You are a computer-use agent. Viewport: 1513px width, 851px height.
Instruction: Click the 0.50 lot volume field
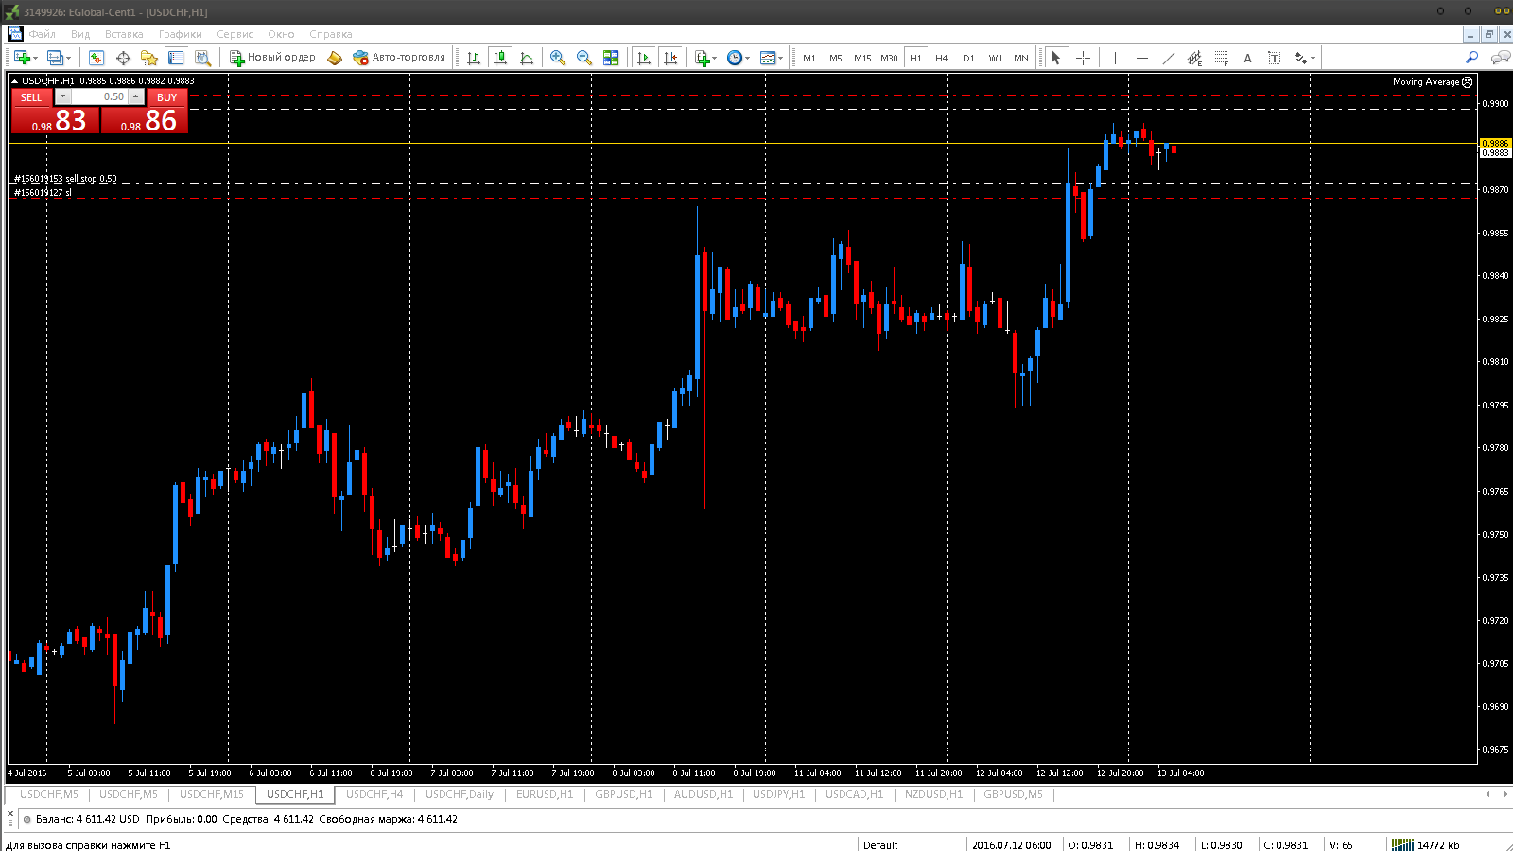tap(98, 96)
